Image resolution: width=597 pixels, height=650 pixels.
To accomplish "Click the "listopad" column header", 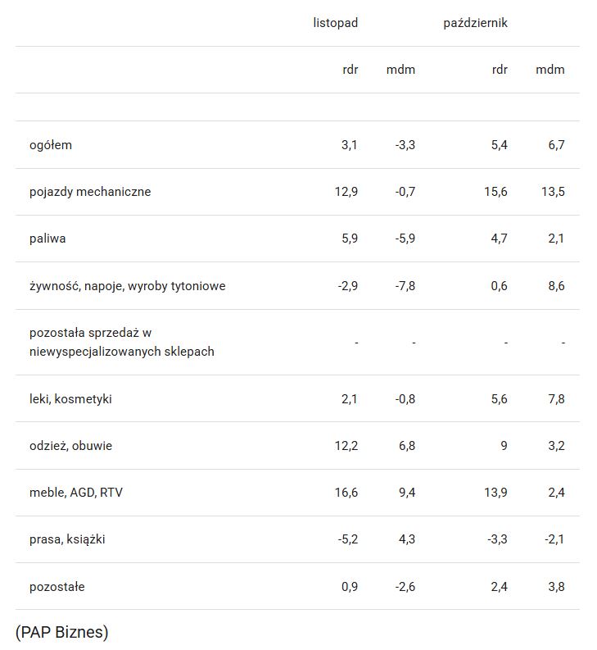I will coord(335,23).
